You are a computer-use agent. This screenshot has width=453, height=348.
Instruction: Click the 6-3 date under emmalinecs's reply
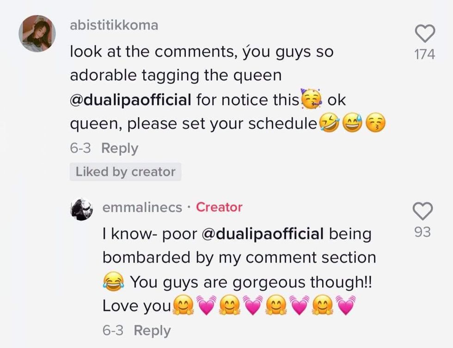(113, 330)
